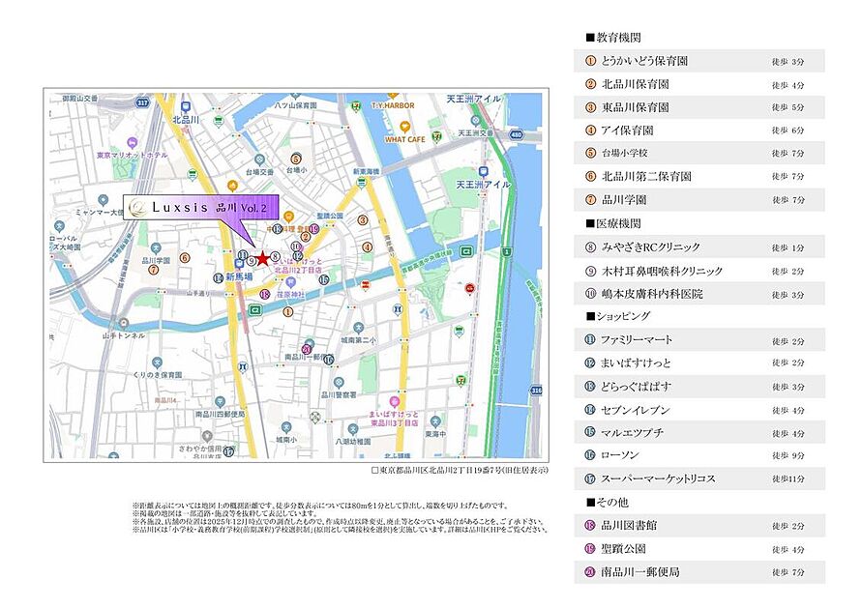Click the 南品川四郵便局 map label
Screen dimensions: 862x609
click(220, 414)
